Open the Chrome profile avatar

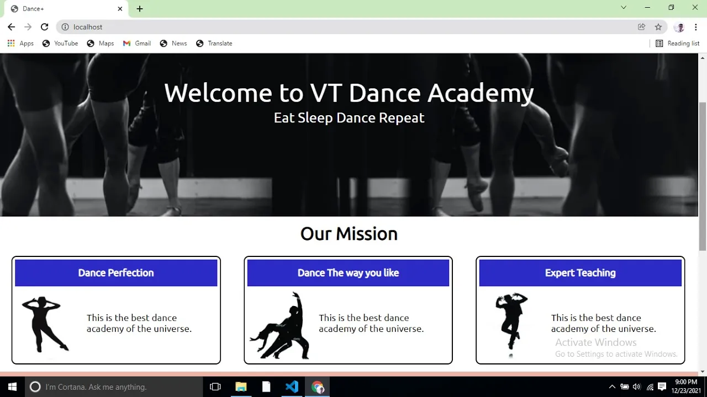pos(679,27)
